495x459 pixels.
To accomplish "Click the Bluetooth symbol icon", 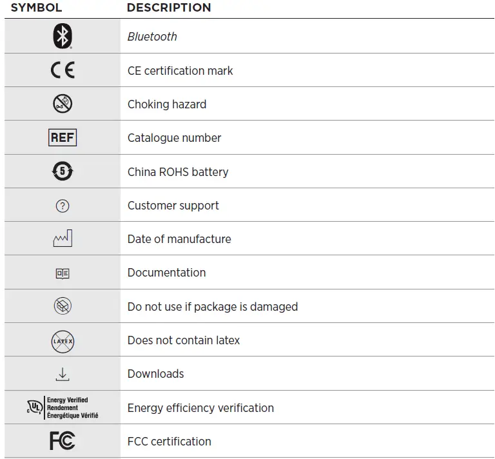I will (x=63, y=37).
